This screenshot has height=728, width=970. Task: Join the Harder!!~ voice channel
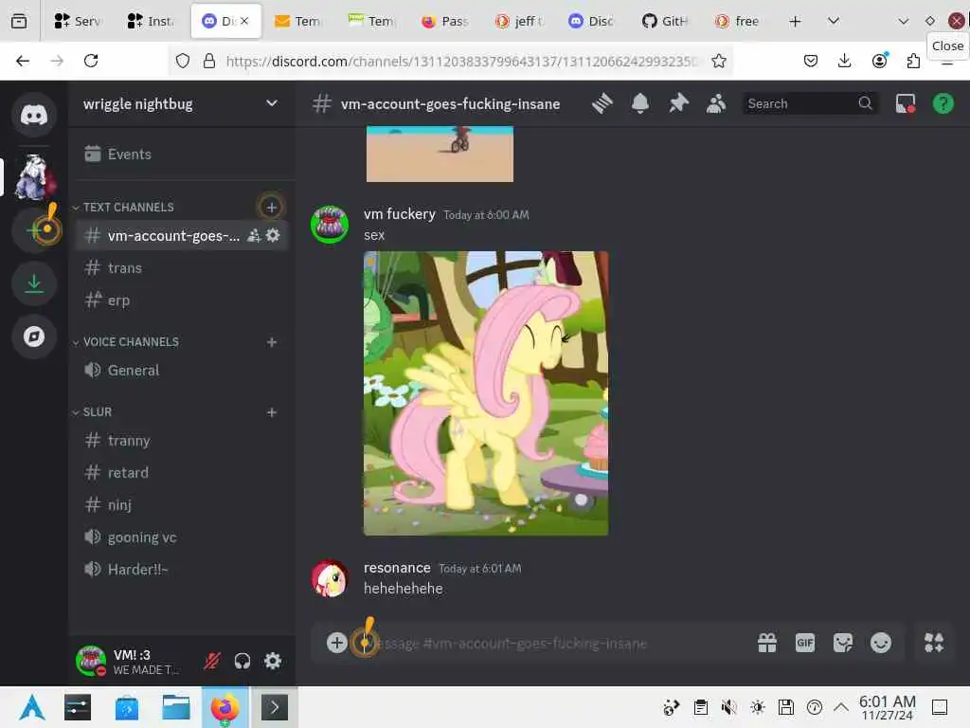click(x=181, y=570)
